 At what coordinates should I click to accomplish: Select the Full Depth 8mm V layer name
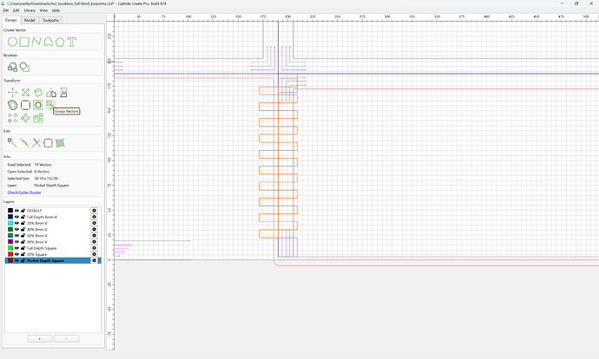tap(42, 217)
